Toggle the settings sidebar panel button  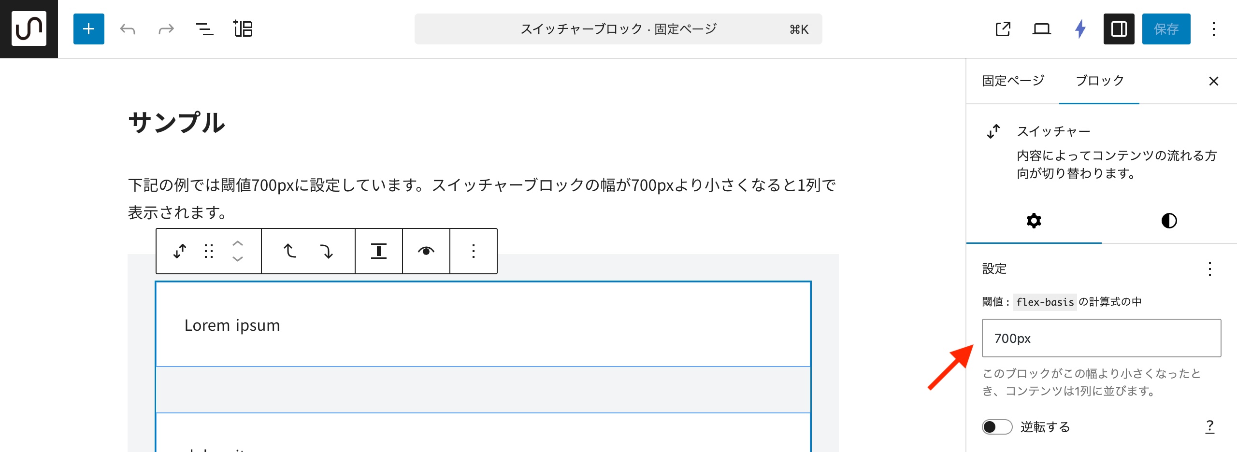(x=1119, y=29)
